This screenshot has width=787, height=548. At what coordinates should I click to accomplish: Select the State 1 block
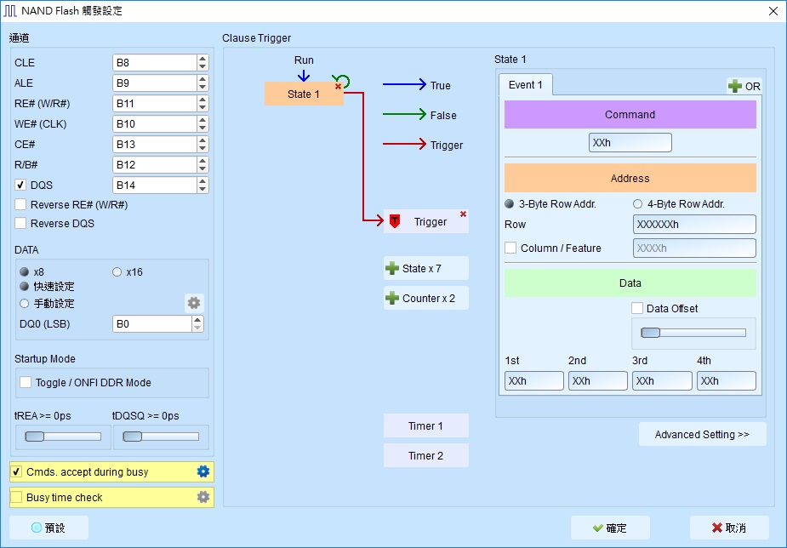click(x=304, y=94)
